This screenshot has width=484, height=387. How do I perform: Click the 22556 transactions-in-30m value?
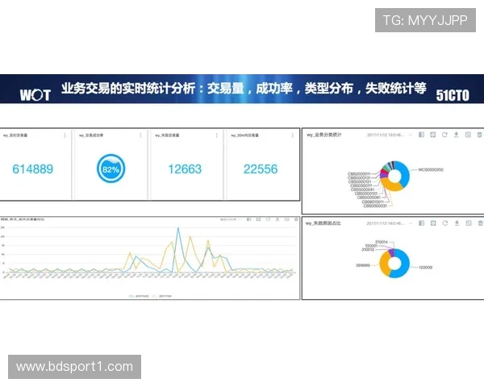click(x=261, y=169)
